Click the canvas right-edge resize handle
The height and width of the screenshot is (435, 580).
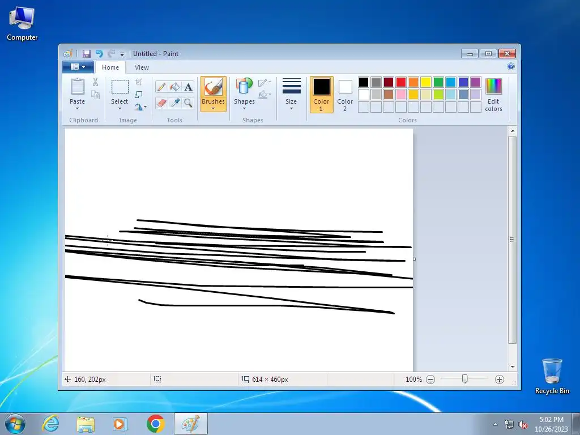tap(414, 259)
